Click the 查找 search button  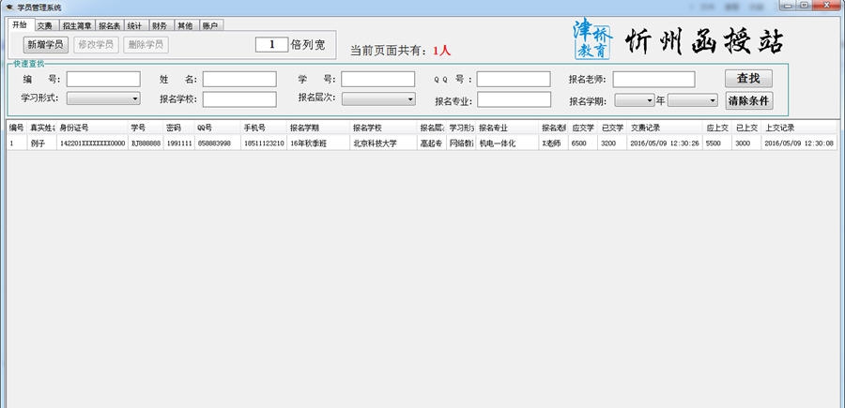[748, 79]
